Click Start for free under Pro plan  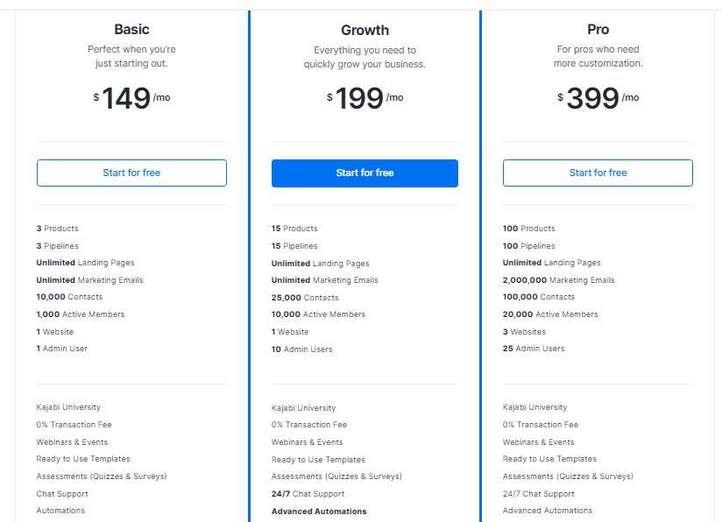point(598,173)
